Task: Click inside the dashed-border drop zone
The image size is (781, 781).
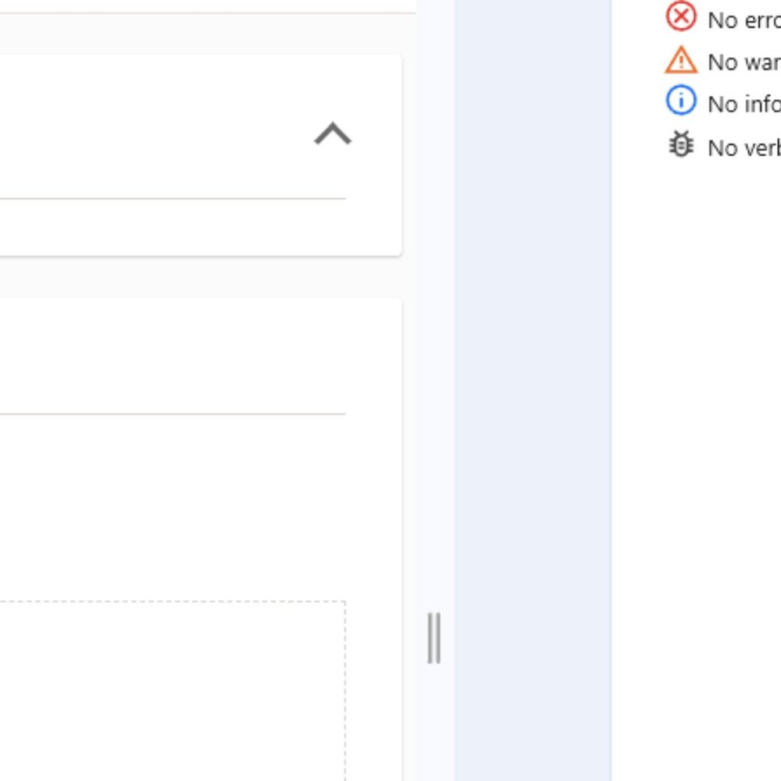Action: (172, 687)
